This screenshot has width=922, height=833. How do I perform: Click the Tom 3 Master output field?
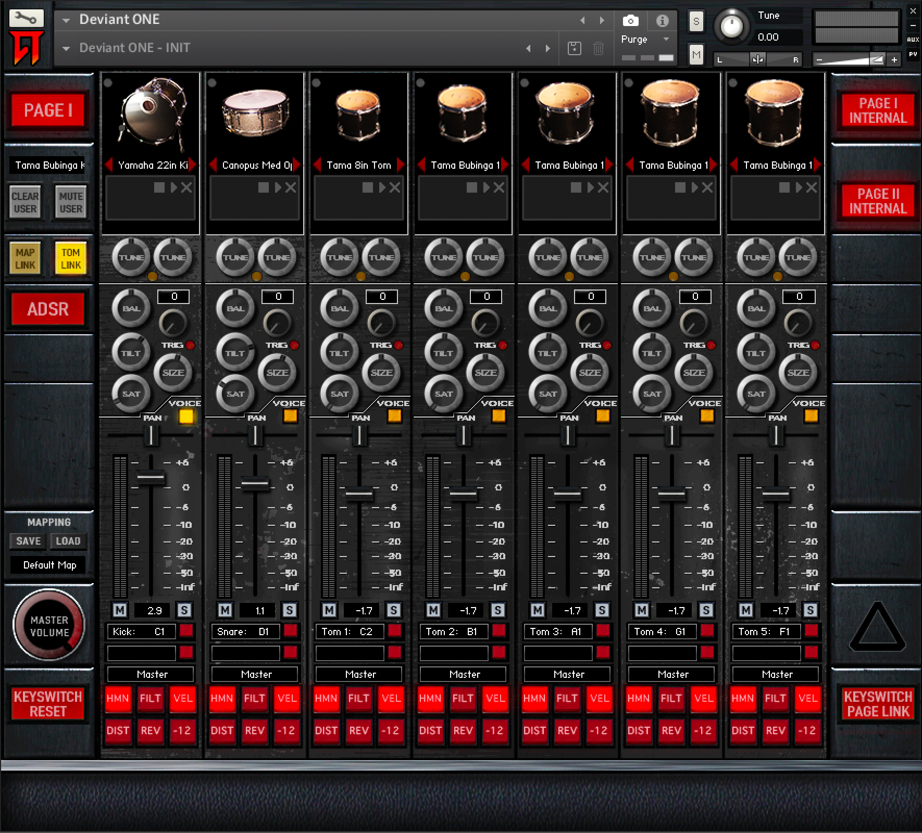[x=569, y=674]
